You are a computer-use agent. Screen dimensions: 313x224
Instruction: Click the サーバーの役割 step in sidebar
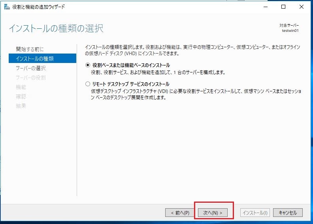point(31,78)
